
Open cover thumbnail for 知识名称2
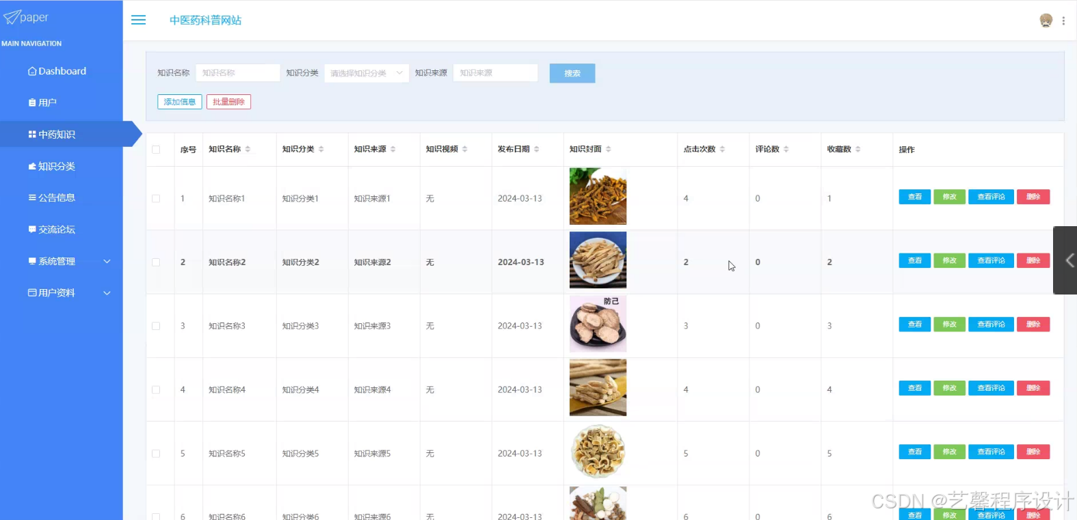[x=598, y=260]
